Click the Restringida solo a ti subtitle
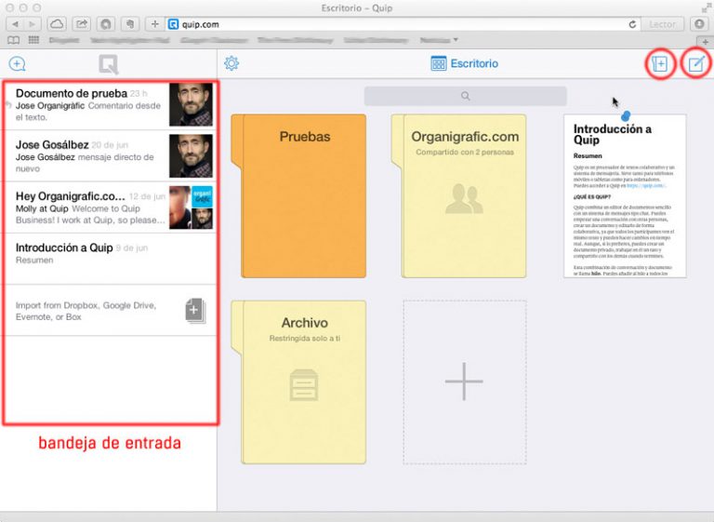Screen dimensions: 714x522 click(305, 339)
